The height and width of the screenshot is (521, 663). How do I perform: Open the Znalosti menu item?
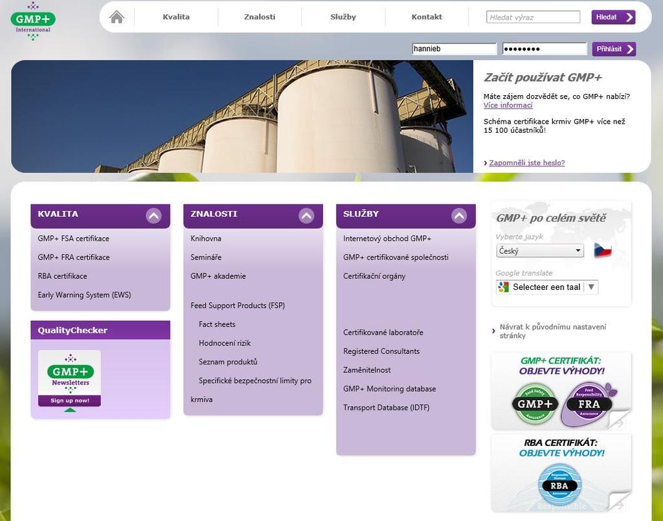pyautogui.click(x=260, y=17)
